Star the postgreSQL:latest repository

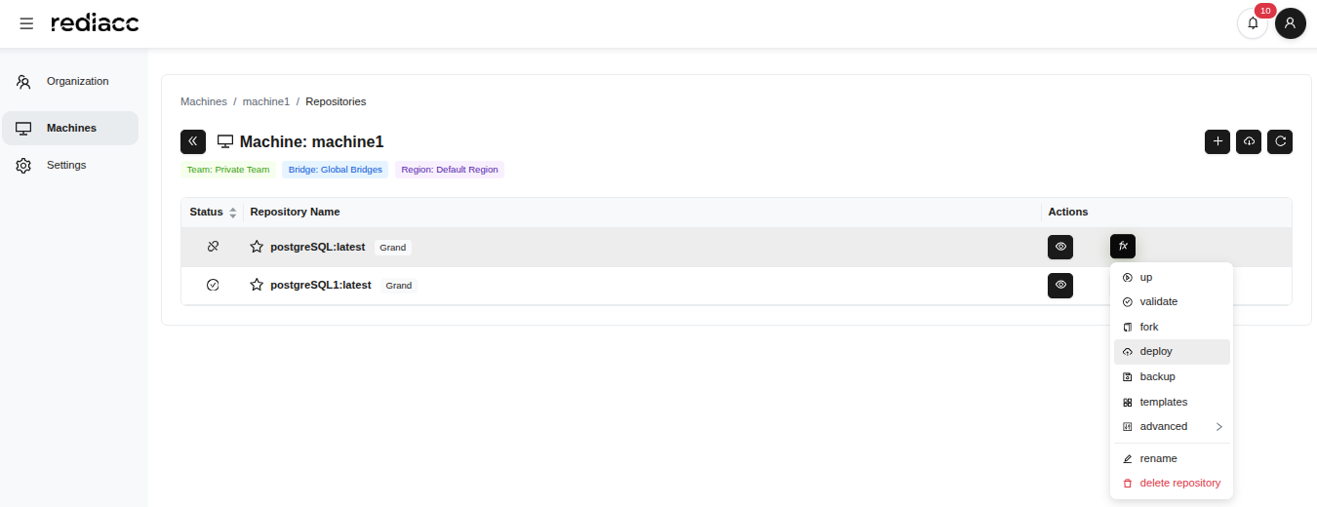click(257, 247)
